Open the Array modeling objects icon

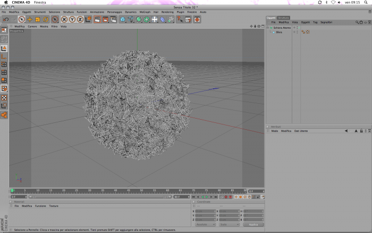click(x=147, y=20)
